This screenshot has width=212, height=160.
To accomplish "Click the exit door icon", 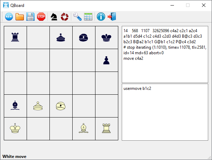I will pyautogui.click(x=112, y=17).
